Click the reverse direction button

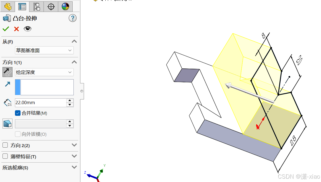click(x=7, y=72)
